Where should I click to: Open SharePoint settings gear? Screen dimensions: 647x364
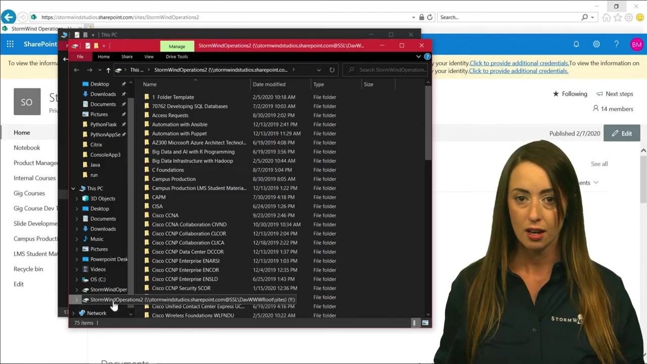(x=596, y=44)
